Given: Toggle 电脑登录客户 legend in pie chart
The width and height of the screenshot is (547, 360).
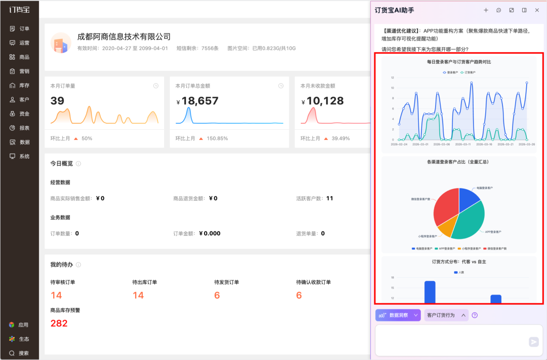Looking at the screenshot, I should point(422,248).
